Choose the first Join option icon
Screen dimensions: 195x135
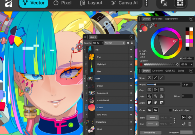(149, 96)
